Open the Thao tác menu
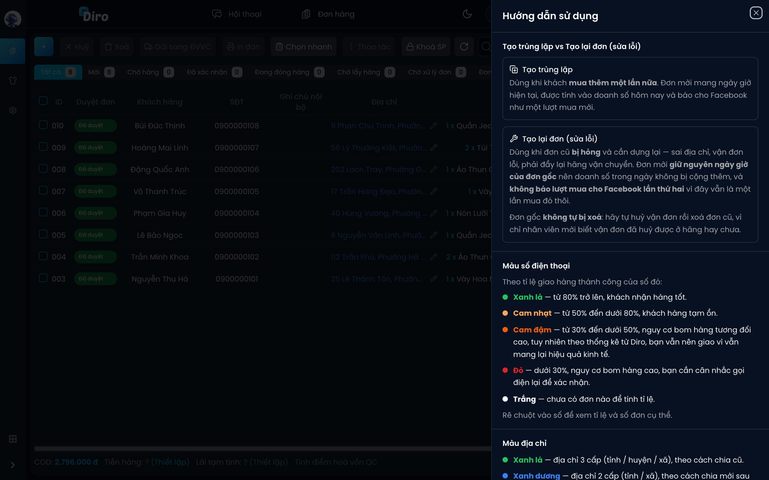 coord(369,47)
